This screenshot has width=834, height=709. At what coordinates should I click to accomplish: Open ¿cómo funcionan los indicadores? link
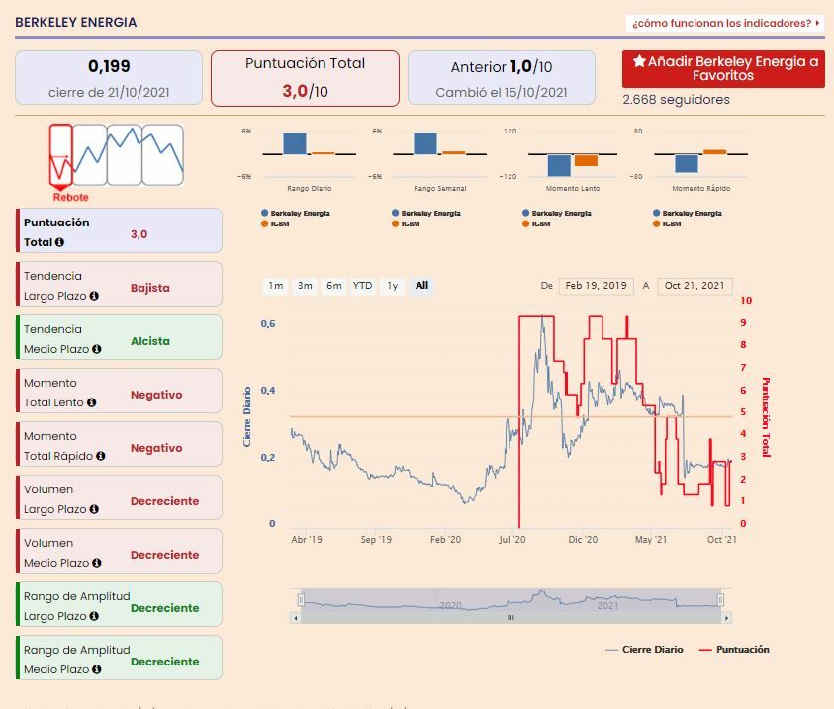coord(725,23)
